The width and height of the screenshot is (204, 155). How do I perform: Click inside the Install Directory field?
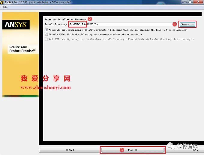[x=123, y=24]
